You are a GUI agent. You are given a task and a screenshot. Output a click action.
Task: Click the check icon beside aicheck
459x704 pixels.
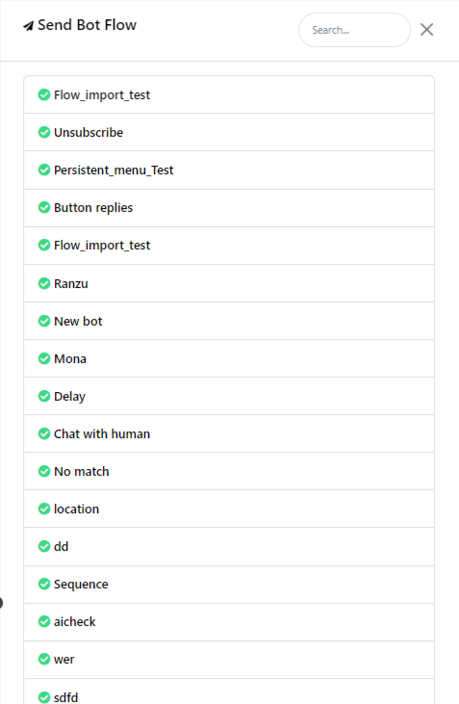coord(44,621)
